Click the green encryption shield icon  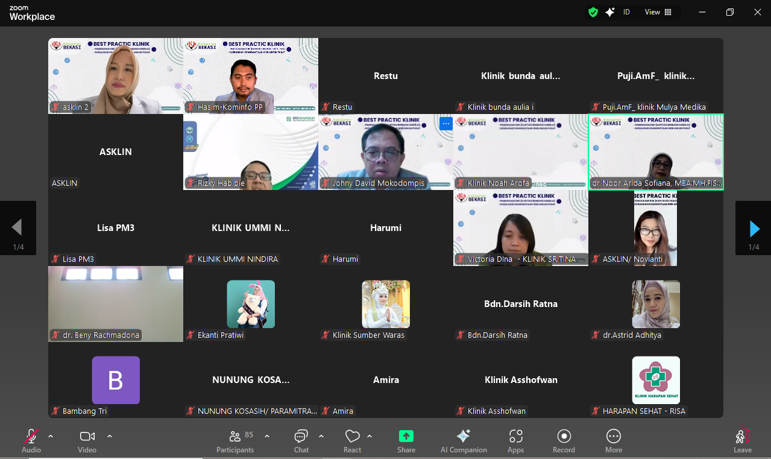click(593, 12)
